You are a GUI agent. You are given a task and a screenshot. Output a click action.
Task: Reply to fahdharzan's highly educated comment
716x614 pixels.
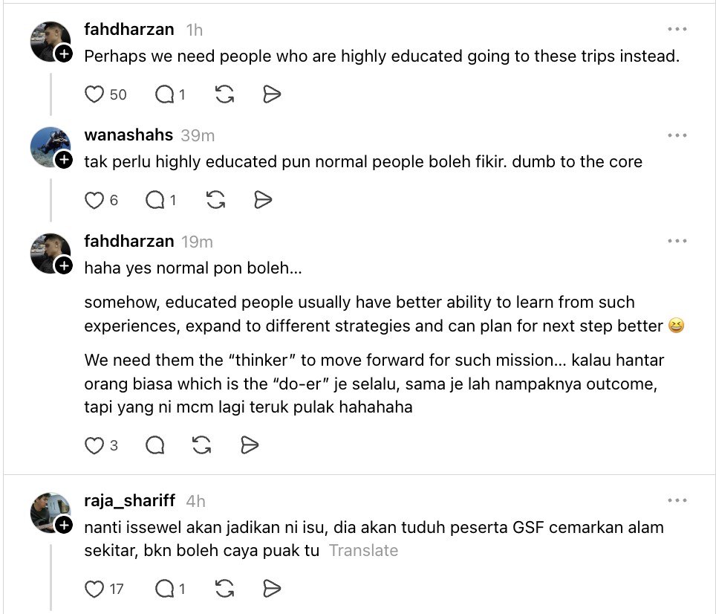click(164, 94)
